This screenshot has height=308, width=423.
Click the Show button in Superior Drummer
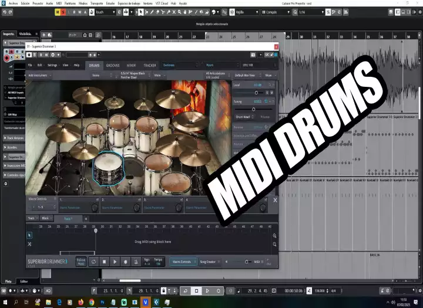coord(270,76)
